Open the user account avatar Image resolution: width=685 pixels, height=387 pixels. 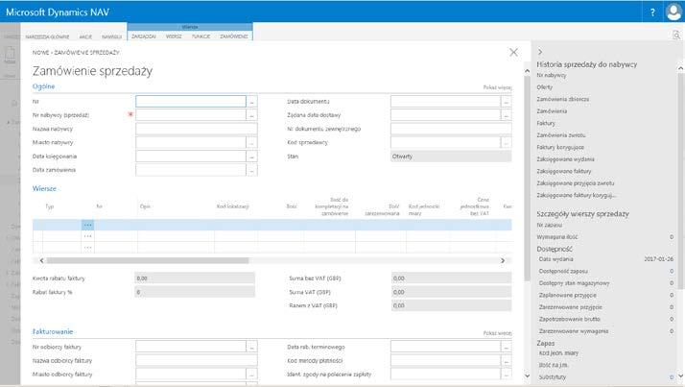click(x=673, y=12)
